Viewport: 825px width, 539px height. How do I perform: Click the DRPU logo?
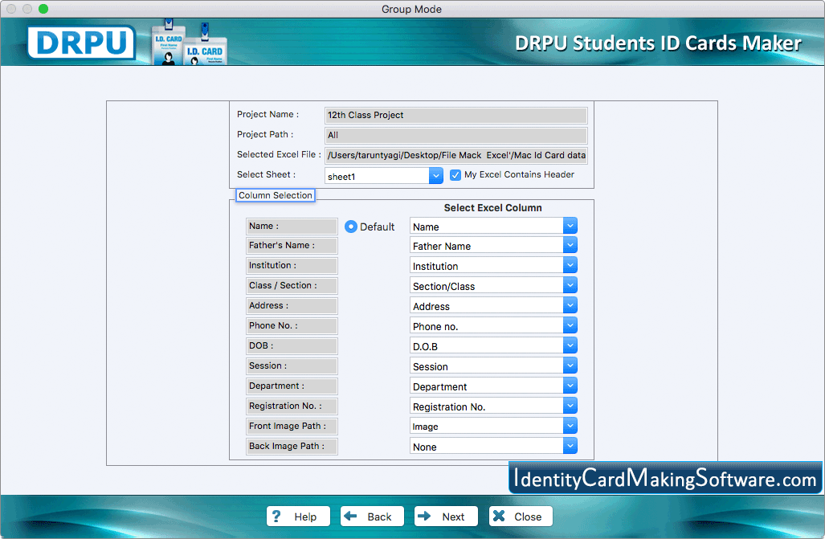82,42
